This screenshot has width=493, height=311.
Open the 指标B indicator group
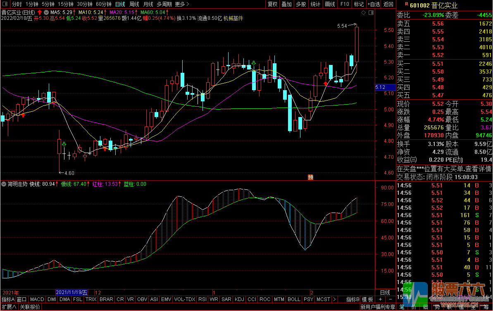coord(353,299)
